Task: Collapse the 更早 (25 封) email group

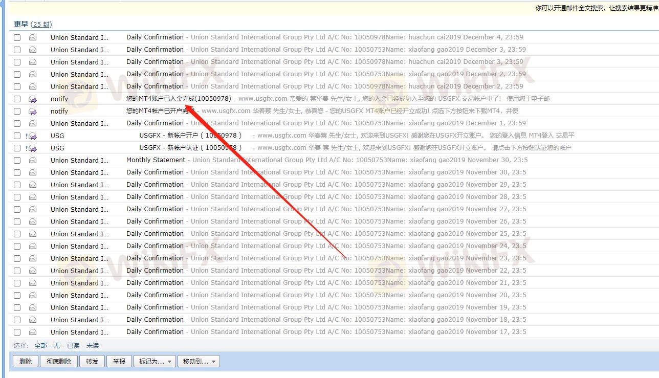Action: pos(21,24)
